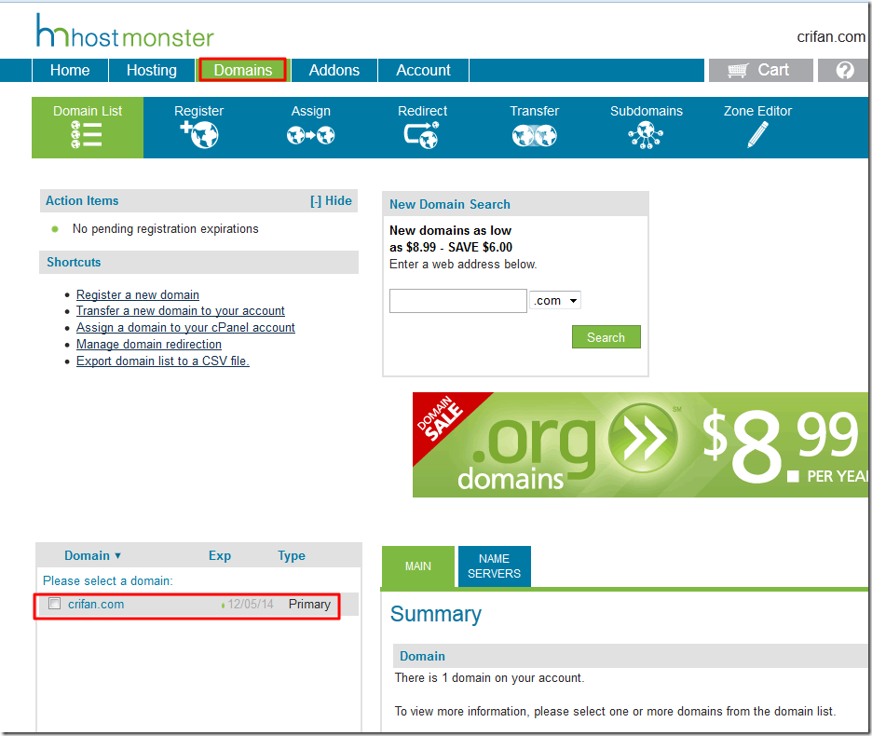
Task: Click Transfer label in domain toolbar
Action: 535,111
